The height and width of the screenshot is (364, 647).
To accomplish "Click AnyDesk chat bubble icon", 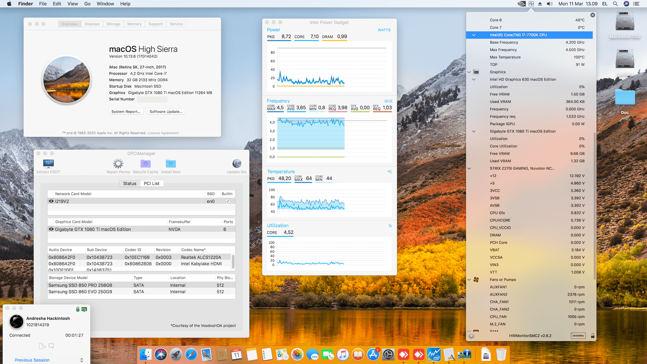I will [51, 346].
